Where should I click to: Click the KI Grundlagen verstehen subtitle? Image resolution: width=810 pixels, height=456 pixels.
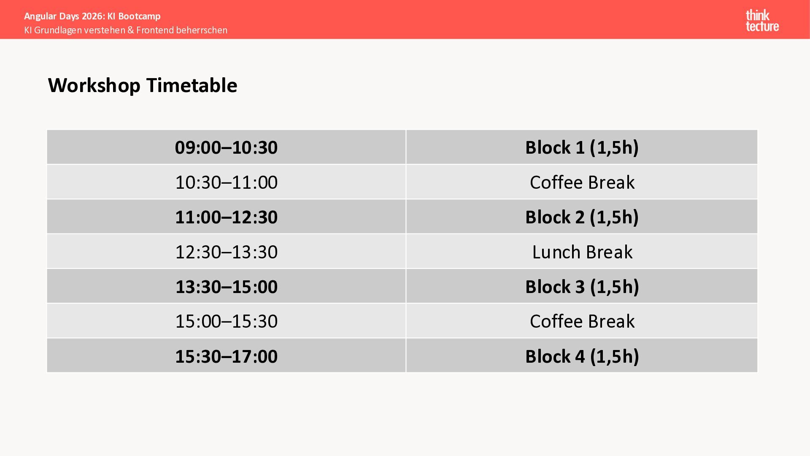coord(126,30)
